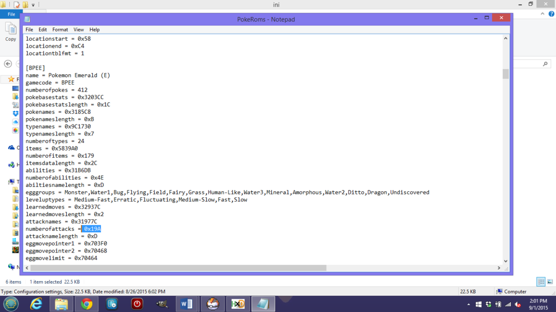The image size is (556, 312).
Task: Maximize the PokeRoms Notepad window
Action: [487, 18]
